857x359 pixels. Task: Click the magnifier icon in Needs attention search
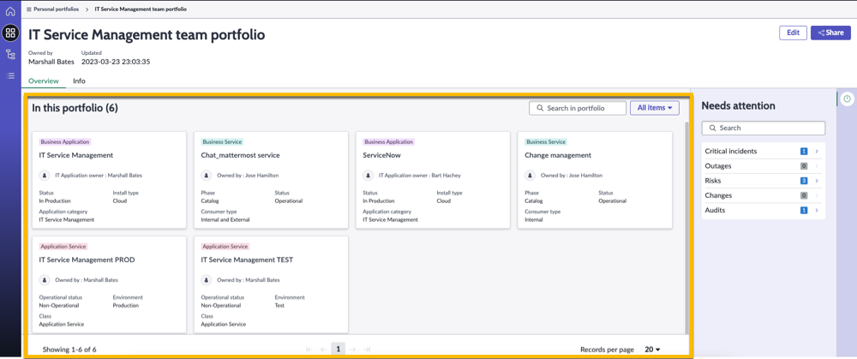pyautogui.click(x=713, y=128)
